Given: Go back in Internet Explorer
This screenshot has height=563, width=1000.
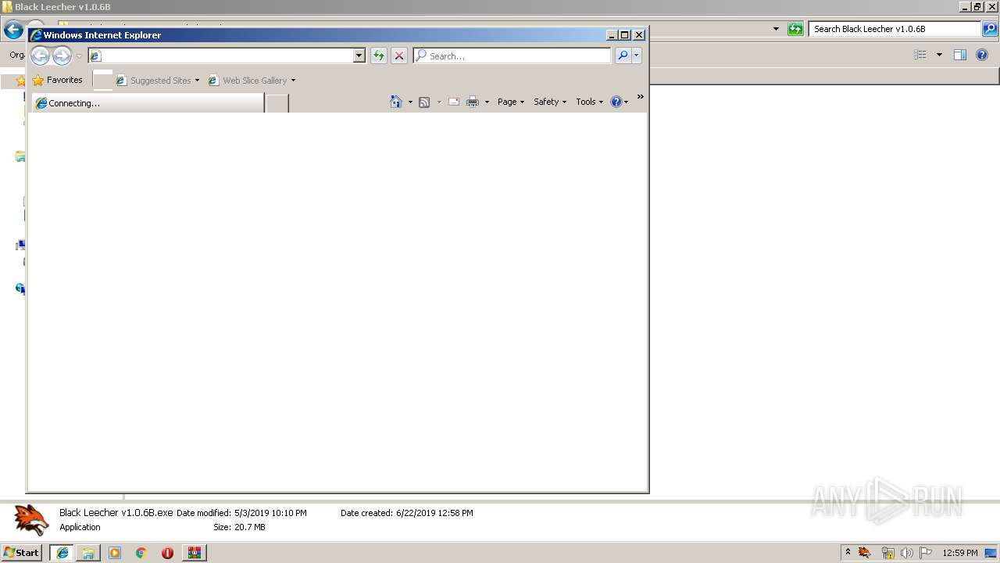Looking at the screenshot, I should point(40,56).
